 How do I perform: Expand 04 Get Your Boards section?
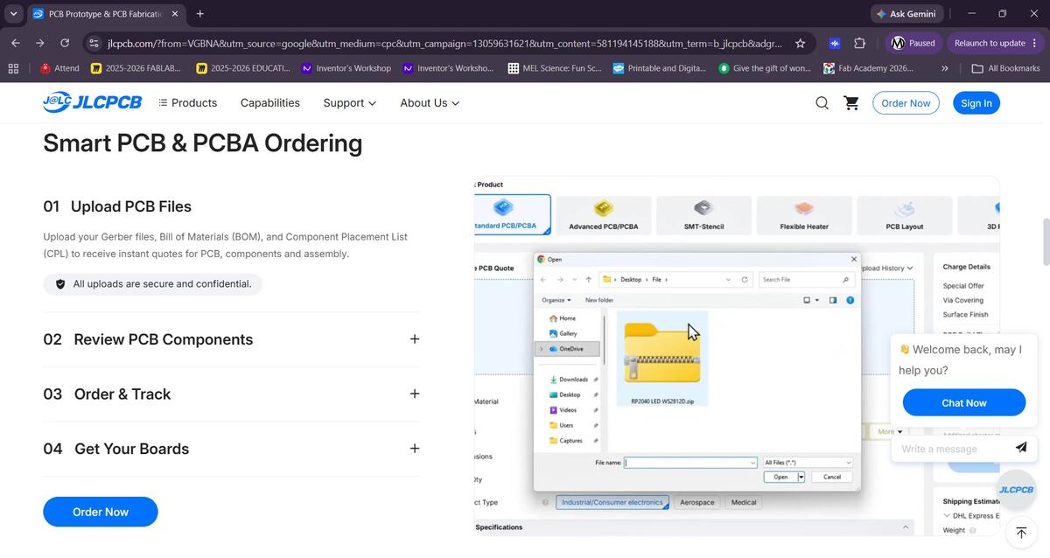(x=415, y=449)
